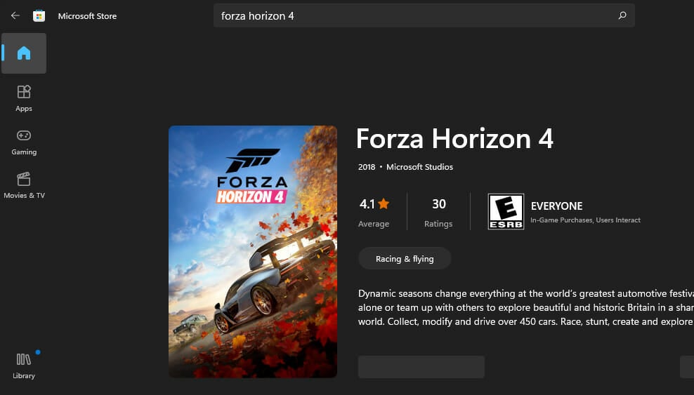The height and width of the screenshot is (395, 694).
Task: Open Movies & TV section
Action: pos(24,185)
